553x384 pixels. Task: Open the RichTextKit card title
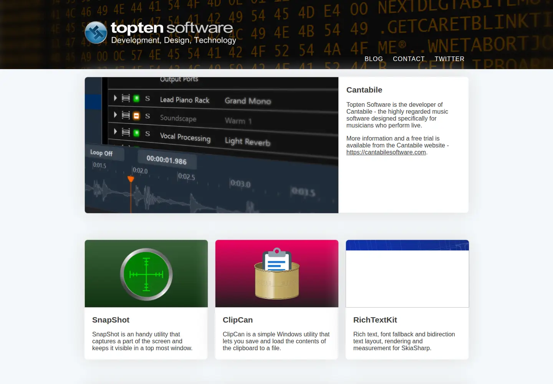pyautogui.click(x=375, y=320)
